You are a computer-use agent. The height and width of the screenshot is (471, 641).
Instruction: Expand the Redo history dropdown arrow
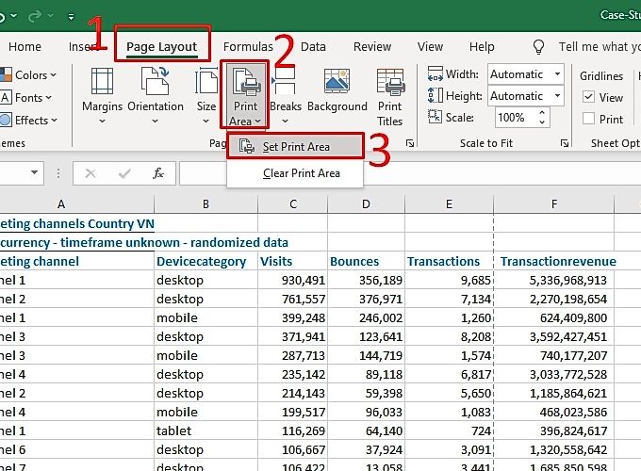51,15
